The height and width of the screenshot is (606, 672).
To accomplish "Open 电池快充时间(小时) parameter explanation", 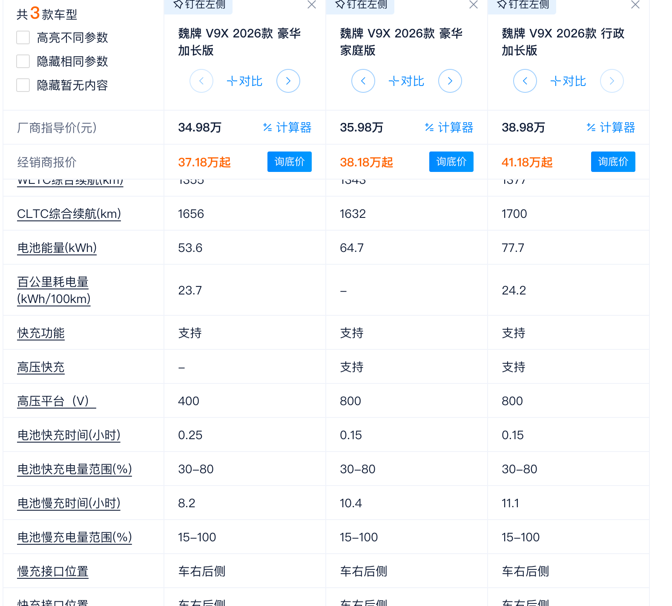I will tap(69, 435).
